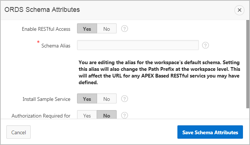Show help for Install Sample Service
The image size is (250, 145).
pyautogui.click(x=124, y=99)
